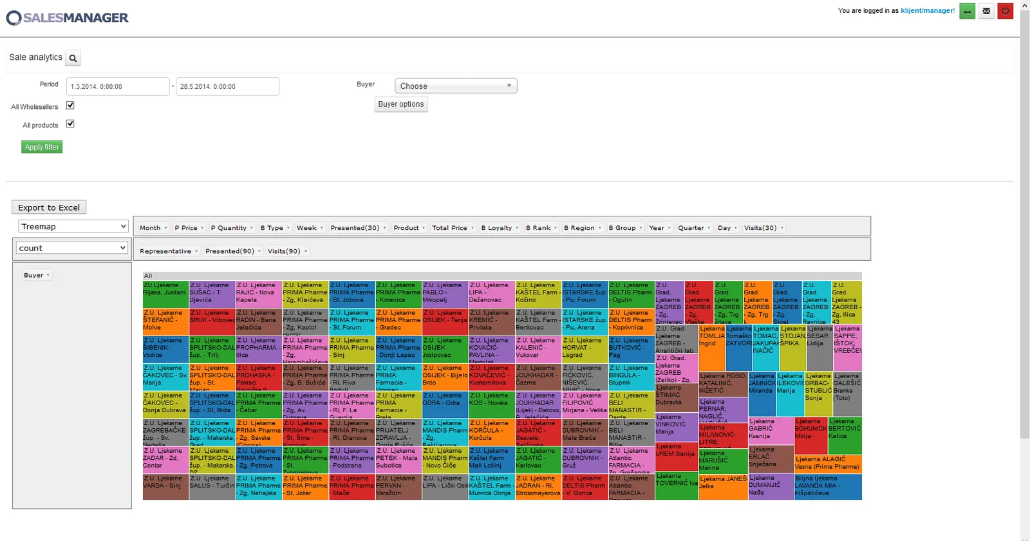Toggle the All Wholesellers checkbox

pyautogui.click(x=70, y=106)
